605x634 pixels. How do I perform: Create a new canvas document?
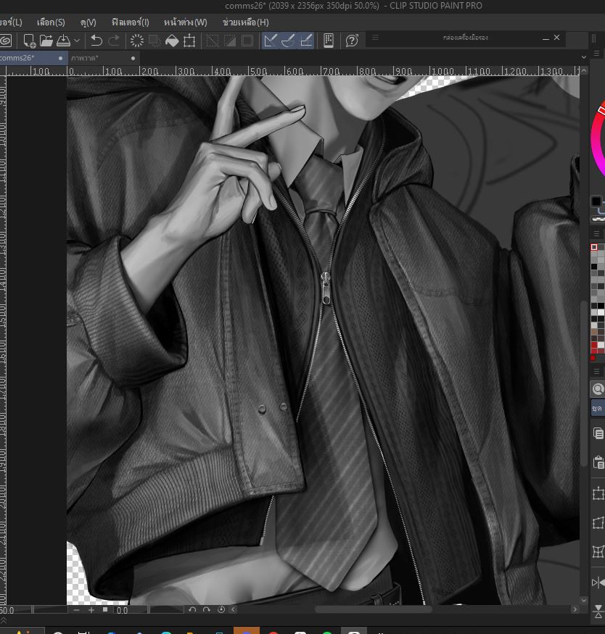click(x=29, y=41)
